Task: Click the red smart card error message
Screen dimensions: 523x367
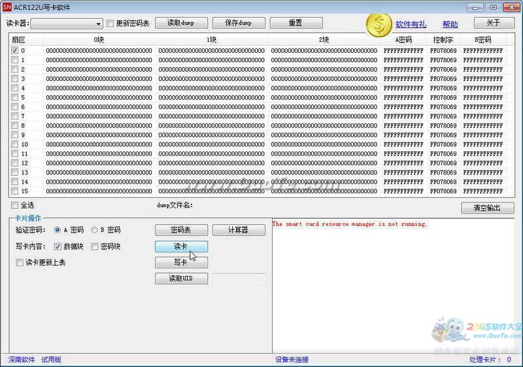Action: pos(349,224)
